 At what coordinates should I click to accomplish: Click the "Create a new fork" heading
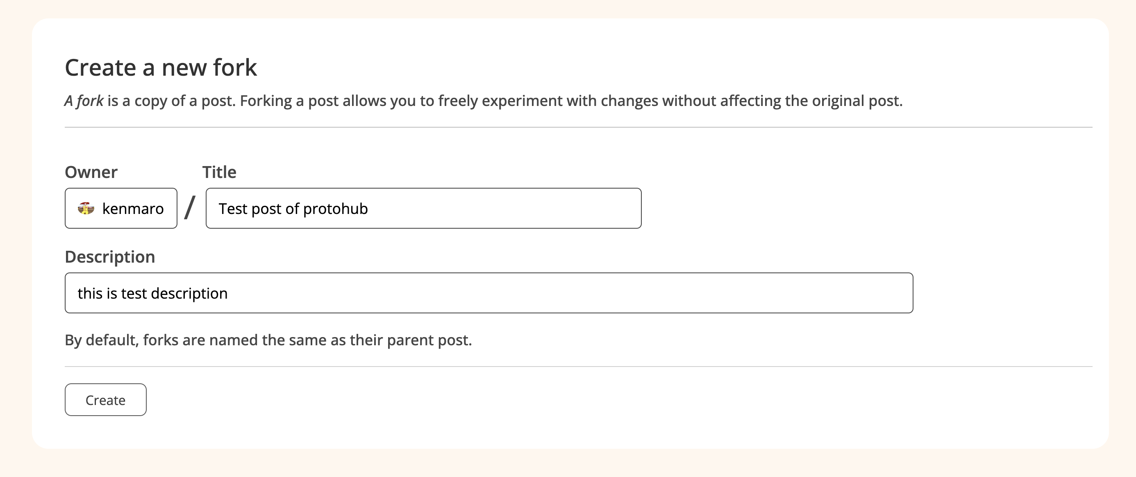click(x=161, y=67)
